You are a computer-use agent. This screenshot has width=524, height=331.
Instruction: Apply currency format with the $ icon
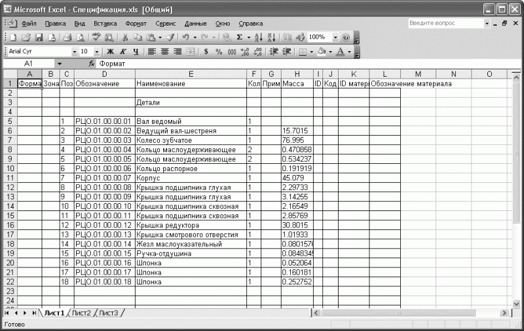click(206, 52)
